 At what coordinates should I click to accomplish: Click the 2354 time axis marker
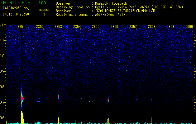point(77,27)
